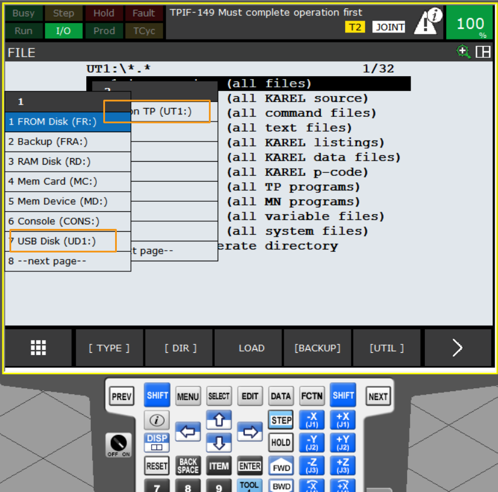Click the zoom magnifier icon in FILE header
498x492 pixels.
point(464,51)
